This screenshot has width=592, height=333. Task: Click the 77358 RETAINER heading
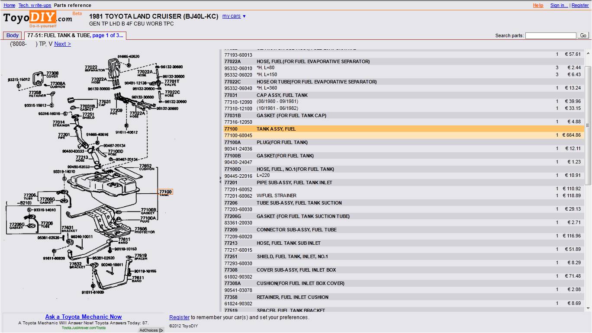click(404, 297)
